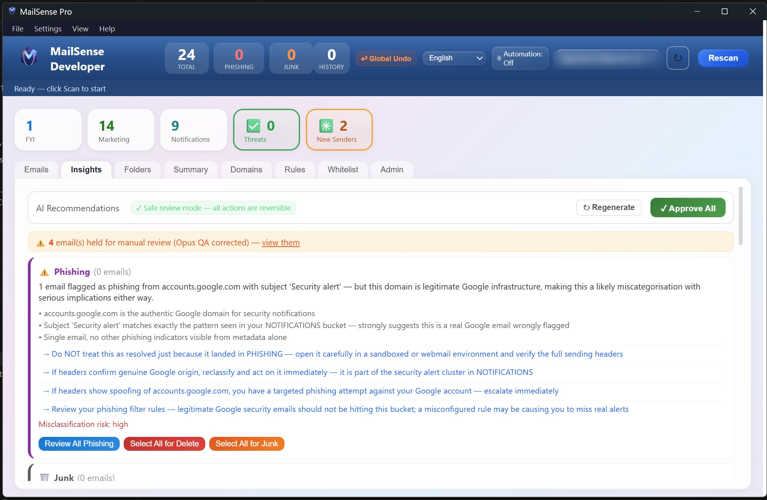The image size is (767, 500).
Task: Select the 9 Notifications category card
Action: click(x=194, y=130)
